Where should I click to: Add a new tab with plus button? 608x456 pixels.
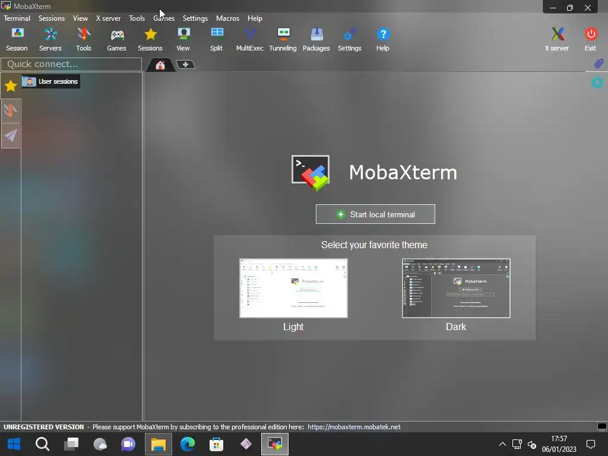[x=186, y=64]
